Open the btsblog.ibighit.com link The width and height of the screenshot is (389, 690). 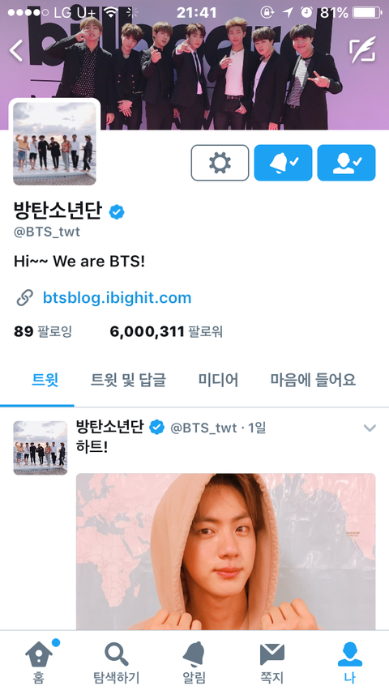pyautogui.click(x=117, y=298)
